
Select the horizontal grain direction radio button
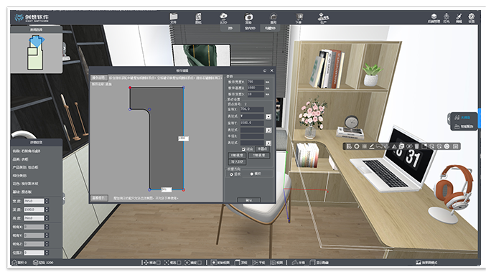252,174
